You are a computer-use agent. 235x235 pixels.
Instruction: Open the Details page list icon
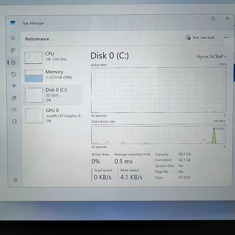coord(14,110)
